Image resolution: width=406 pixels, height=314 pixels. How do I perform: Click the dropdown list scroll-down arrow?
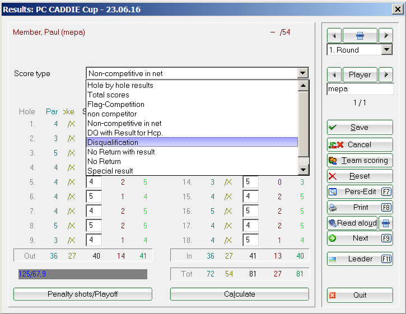click(x=303, y=170)
